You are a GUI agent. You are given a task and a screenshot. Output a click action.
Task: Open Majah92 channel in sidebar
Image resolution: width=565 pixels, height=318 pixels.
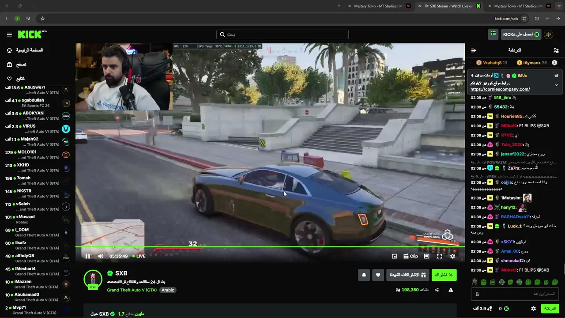pyautogui.click(x=38, y=142)
